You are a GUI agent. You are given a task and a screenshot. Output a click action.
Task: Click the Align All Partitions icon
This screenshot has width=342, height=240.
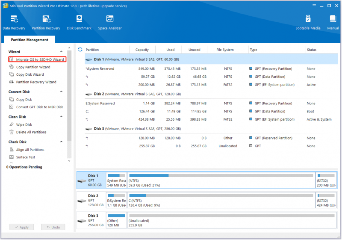[x=12, y=149]
